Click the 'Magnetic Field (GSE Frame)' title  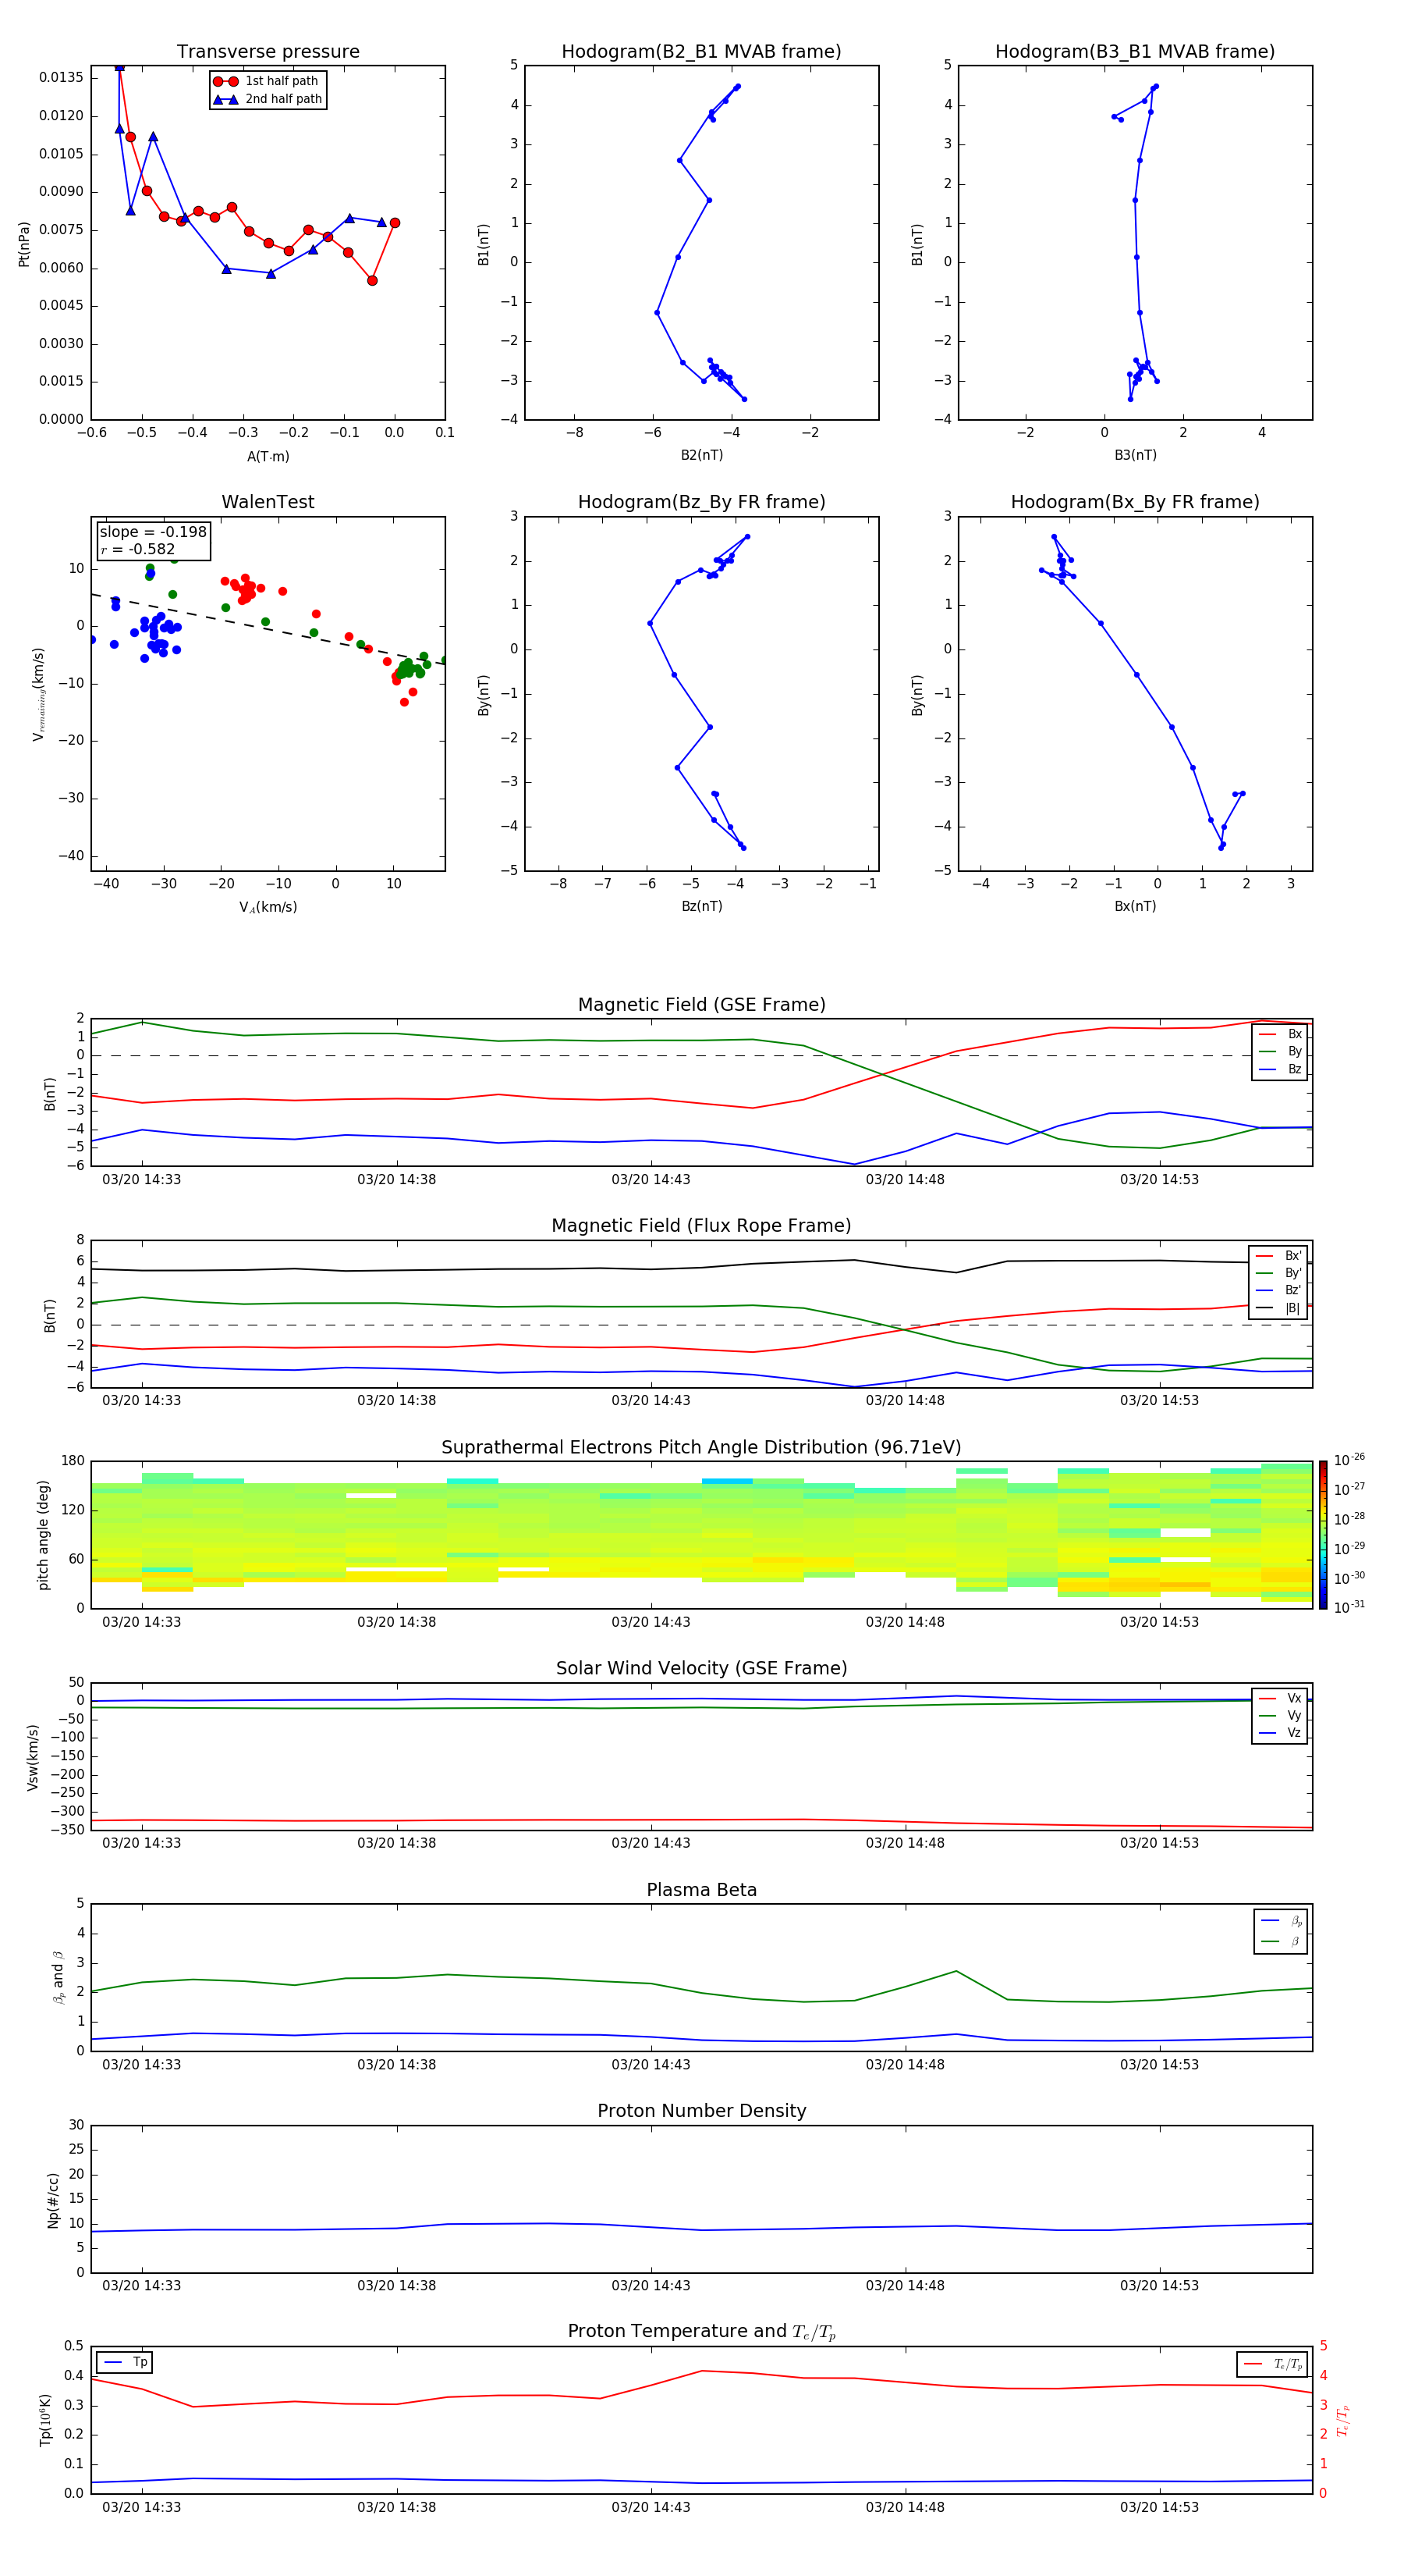[x=701, y=1005]
